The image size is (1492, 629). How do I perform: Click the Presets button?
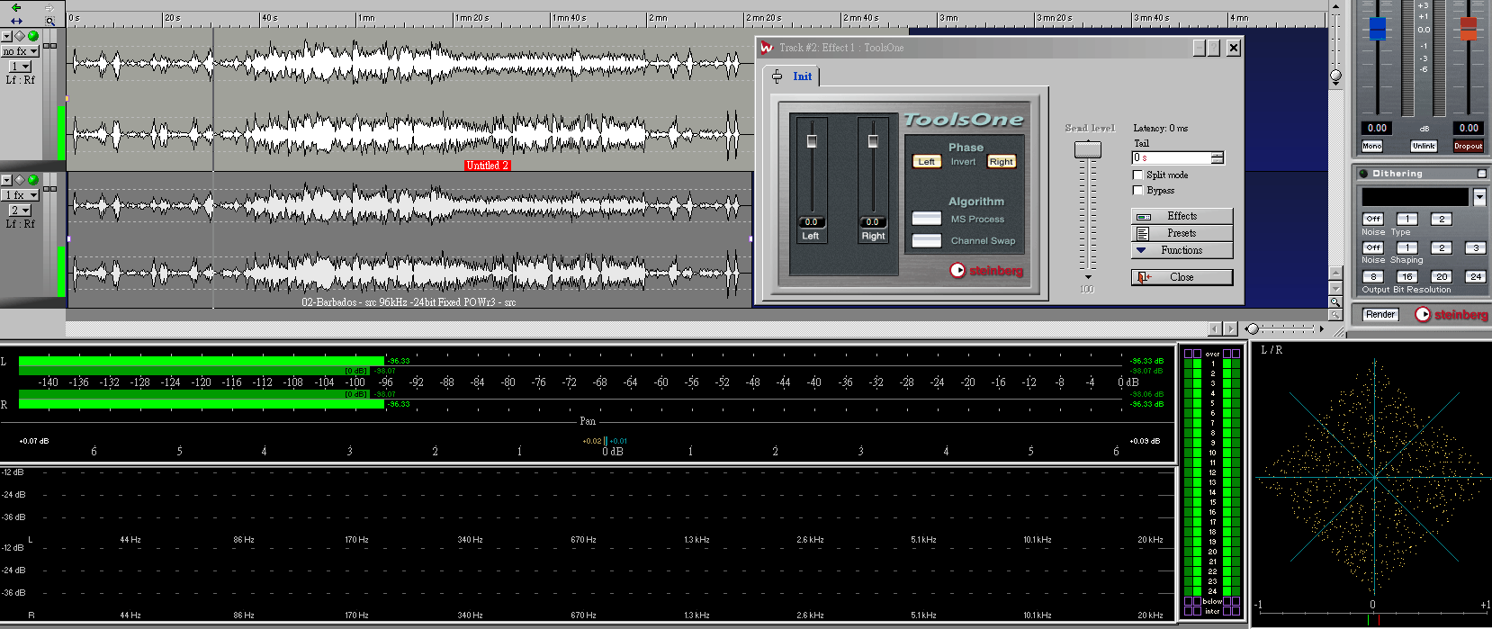click(x=1182, y=233)
